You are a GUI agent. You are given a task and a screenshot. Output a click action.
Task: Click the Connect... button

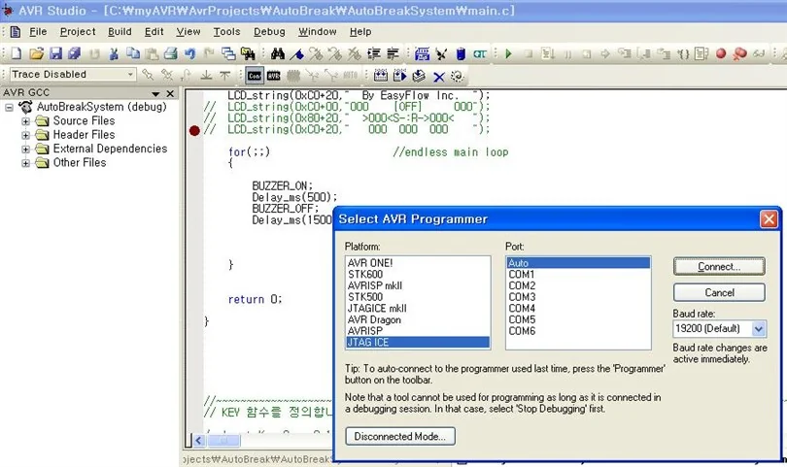coord(719,266)
